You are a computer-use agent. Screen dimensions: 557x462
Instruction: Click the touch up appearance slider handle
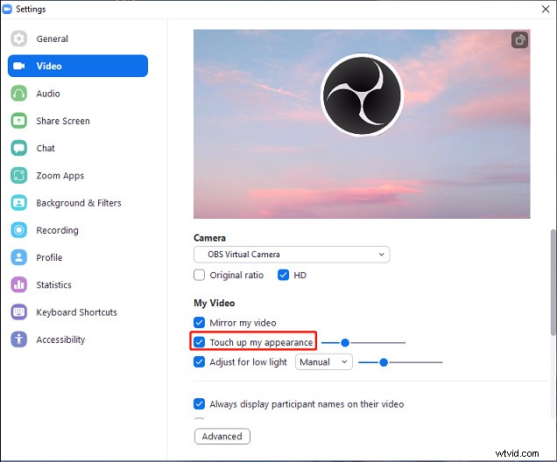(345, 343)
